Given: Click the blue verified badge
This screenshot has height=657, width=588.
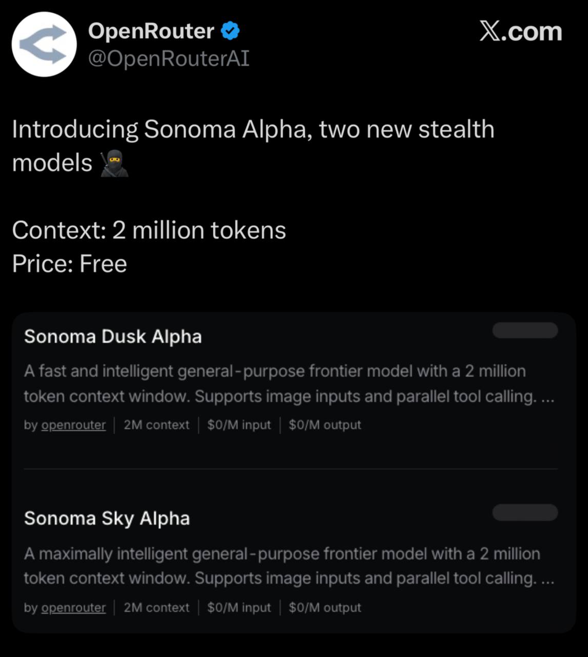Looking at the screenshot, I should pos(230,31).
